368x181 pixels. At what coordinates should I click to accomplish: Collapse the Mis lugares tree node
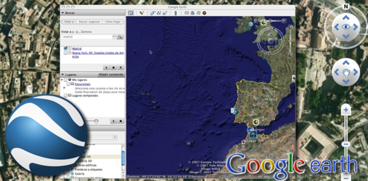click(x=62, y=80)
